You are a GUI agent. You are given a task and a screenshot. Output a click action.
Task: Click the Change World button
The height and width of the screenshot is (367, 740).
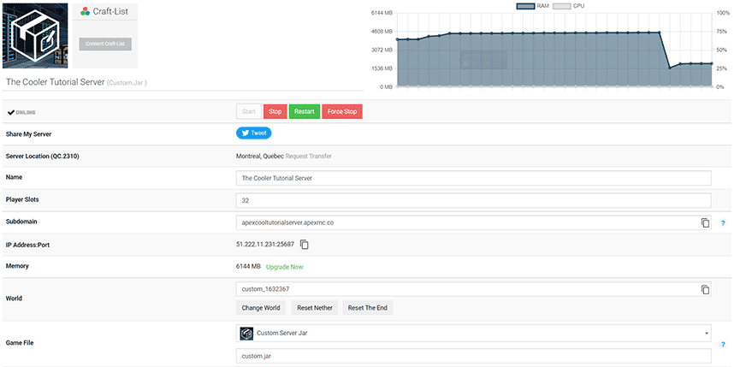pyautogui.click(x=261, y=308)
